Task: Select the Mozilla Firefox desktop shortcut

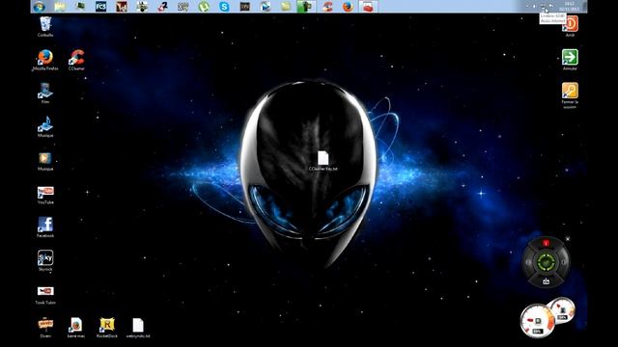Action: point(45,60)
